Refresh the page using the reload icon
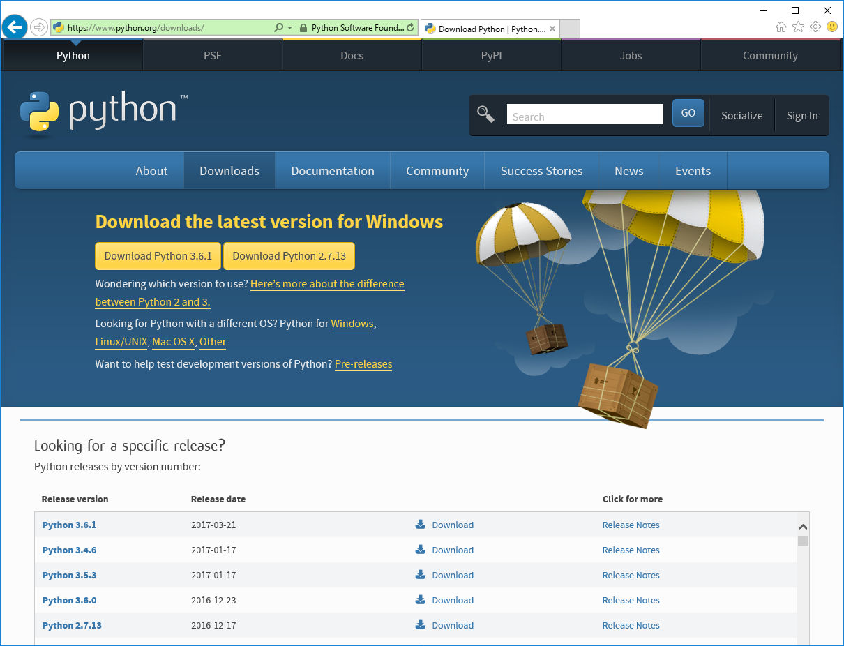The height and width of the screenshot is (646, 844). click(410, 28)
